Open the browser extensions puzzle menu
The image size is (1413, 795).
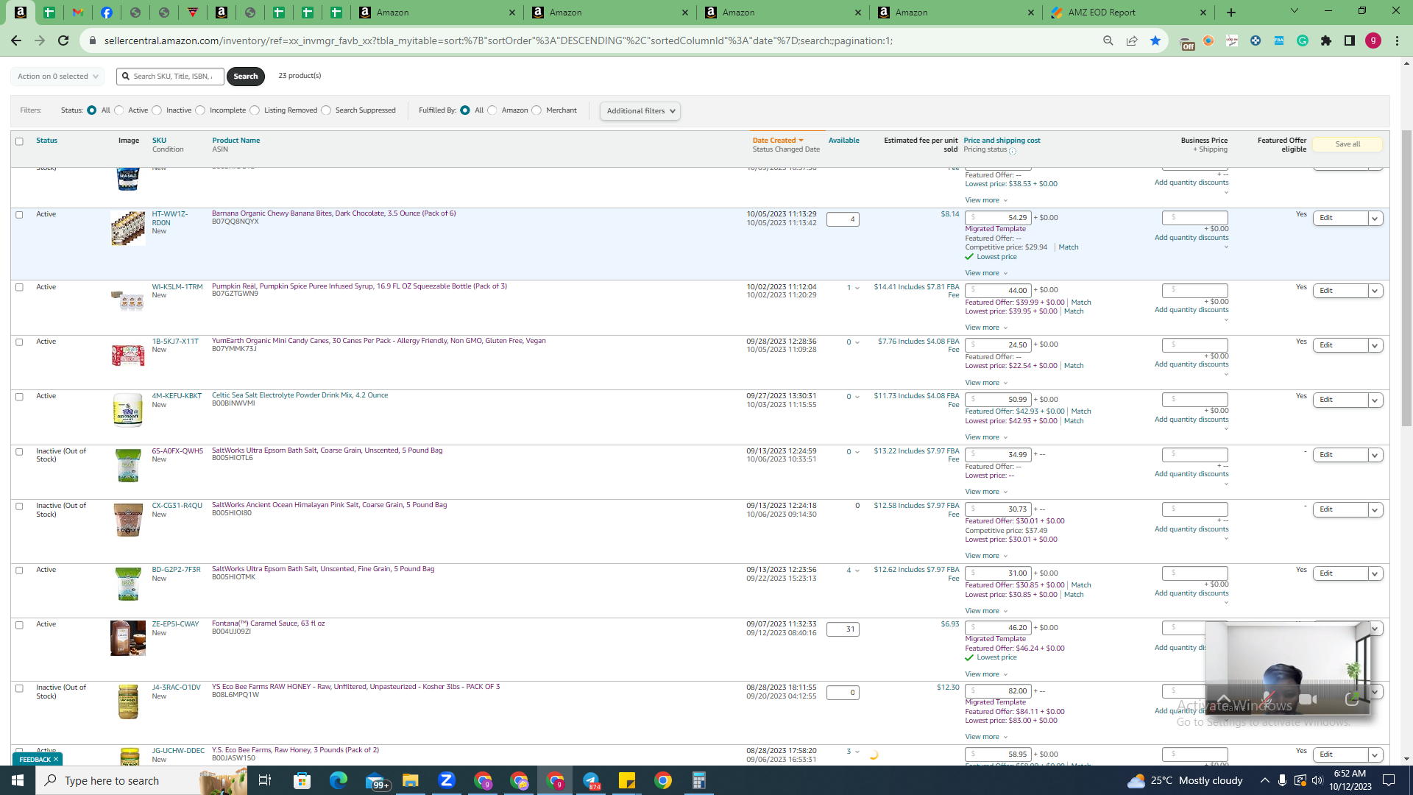1326,40
